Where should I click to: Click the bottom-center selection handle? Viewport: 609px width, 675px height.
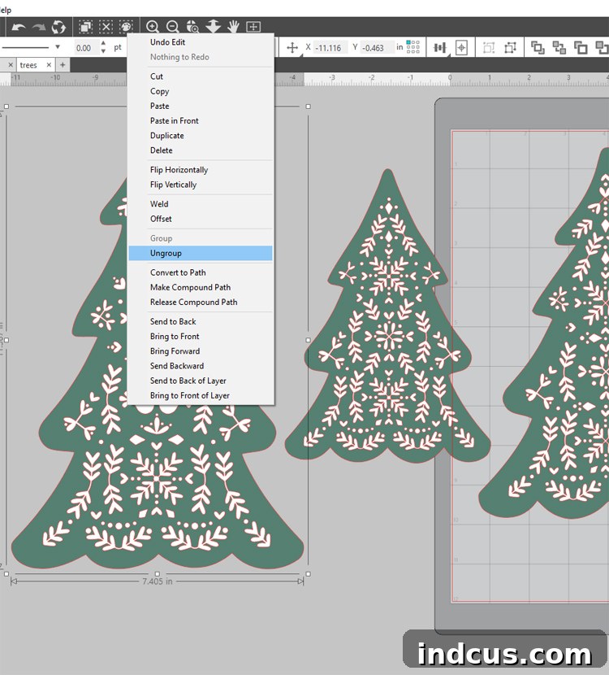tap(158, 574)
